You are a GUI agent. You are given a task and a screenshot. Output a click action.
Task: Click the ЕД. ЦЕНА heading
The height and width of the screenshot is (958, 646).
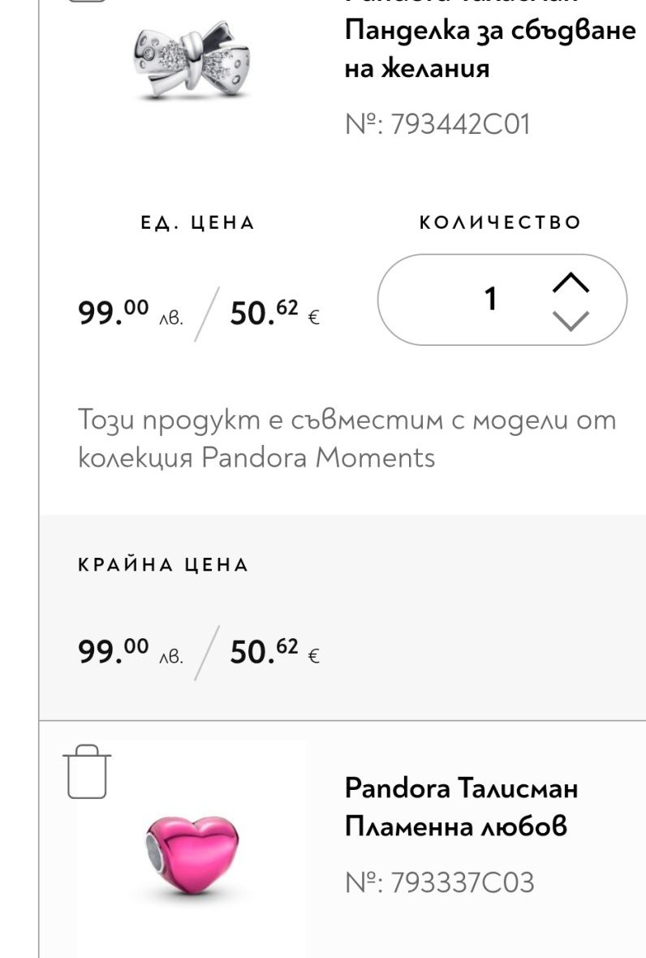198,223
